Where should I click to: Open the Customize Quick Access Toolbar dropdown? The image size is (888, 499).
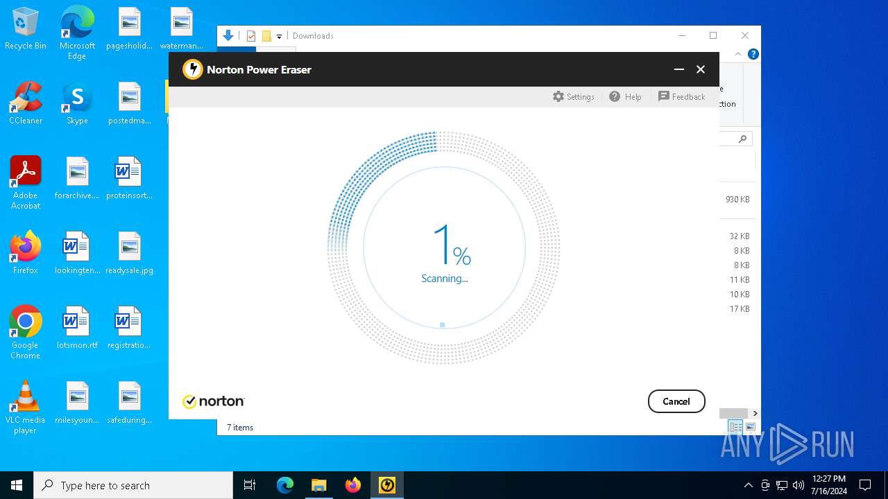280,36
